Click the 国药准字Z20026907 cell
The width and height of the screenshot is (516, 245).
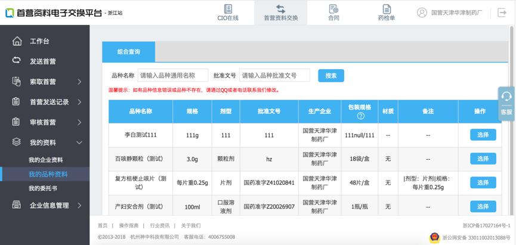coord(269,207)
